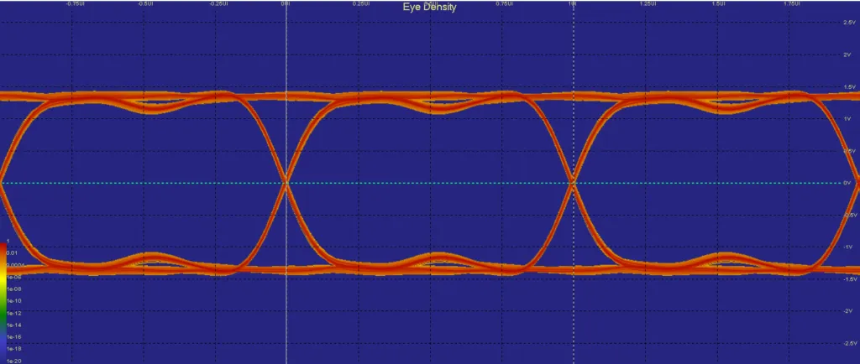
Task: Click the 1e-10 density legend value
Action: [13, 301]
